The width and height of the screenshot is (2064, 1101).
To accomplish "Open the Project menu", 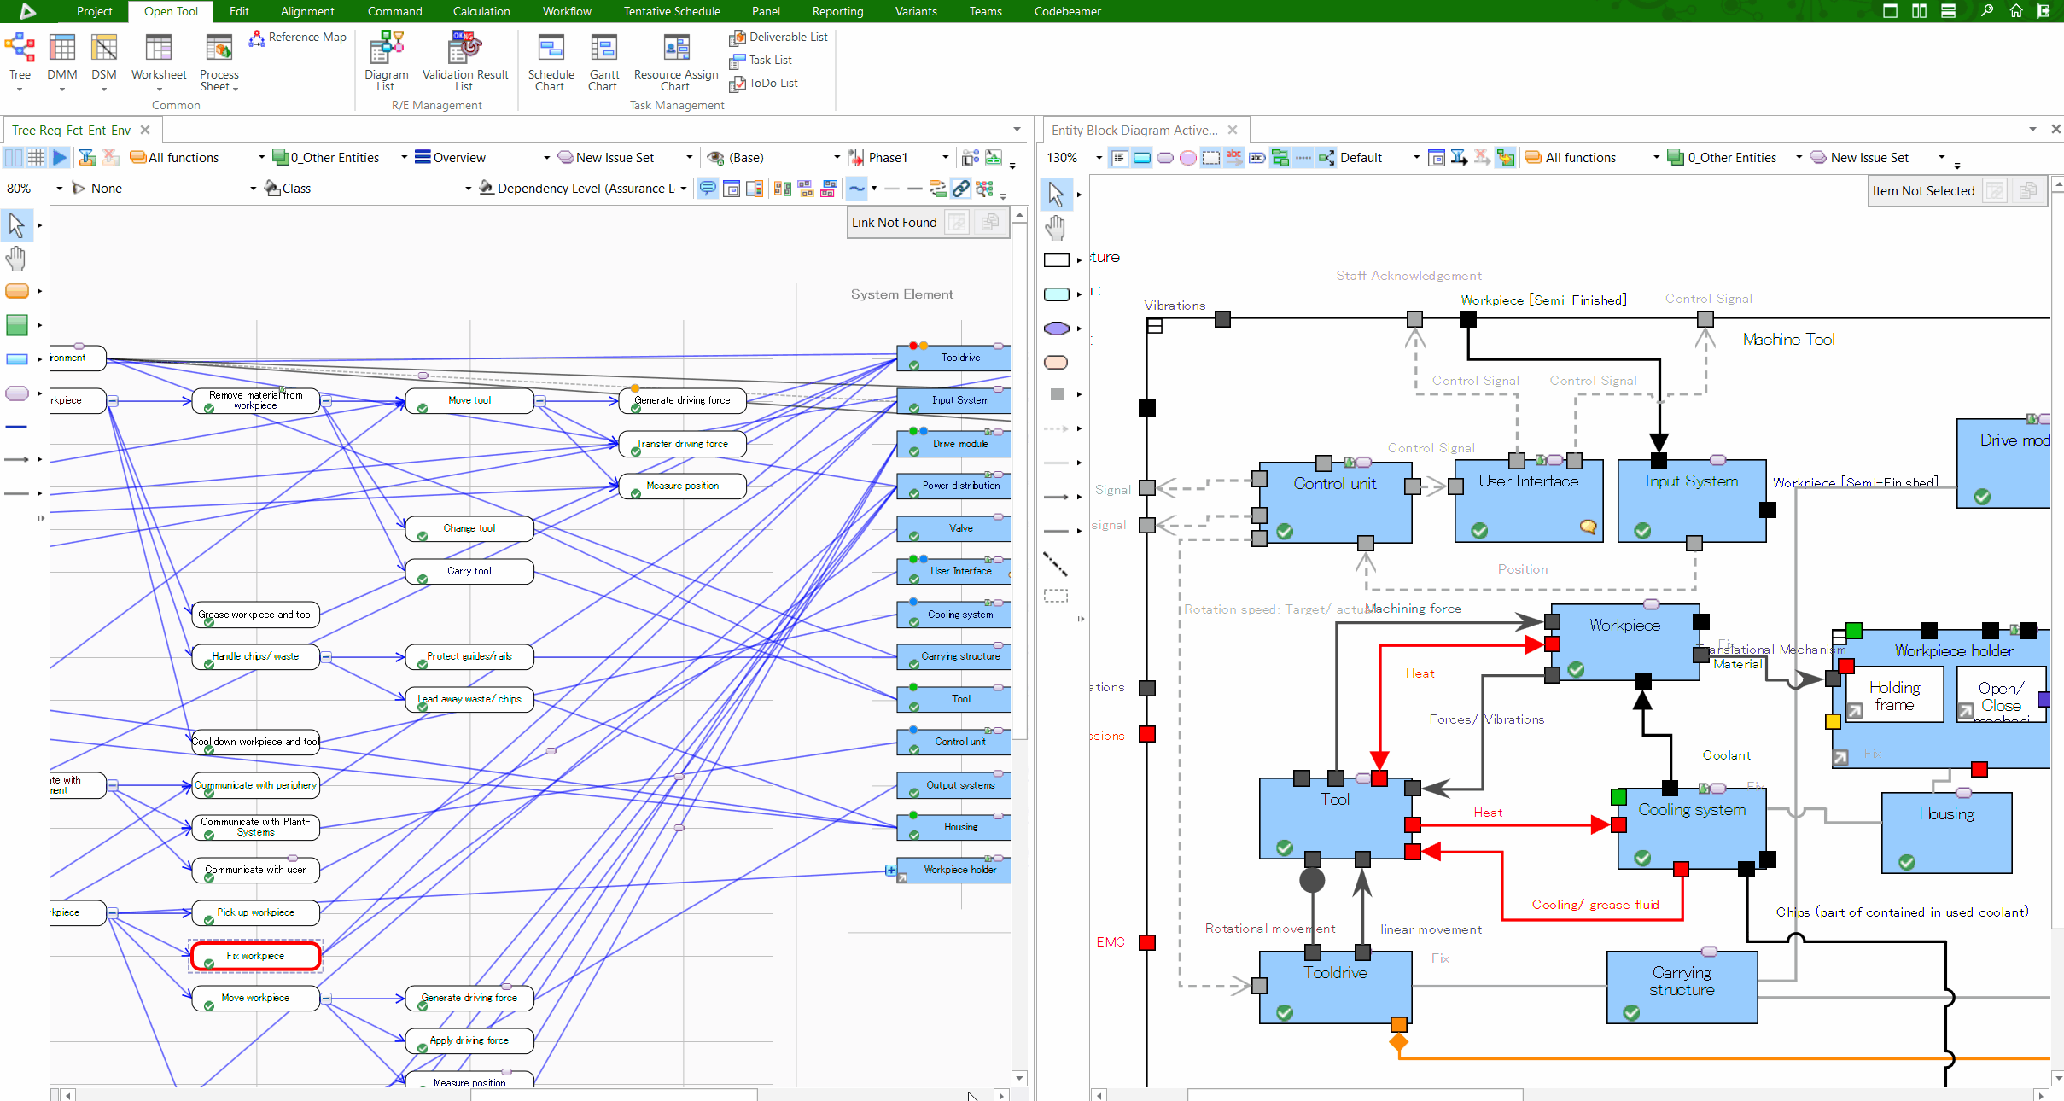I will (94, 11).
